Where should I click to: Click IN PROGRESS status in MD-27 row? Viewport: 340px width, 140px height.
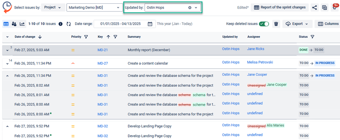click(325, 63)
